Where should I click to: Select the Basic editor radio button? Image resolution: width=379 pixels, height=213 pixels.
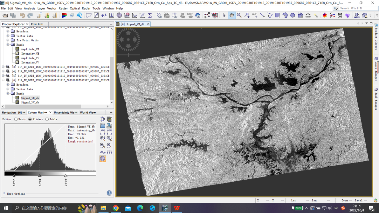click(16, 119)
